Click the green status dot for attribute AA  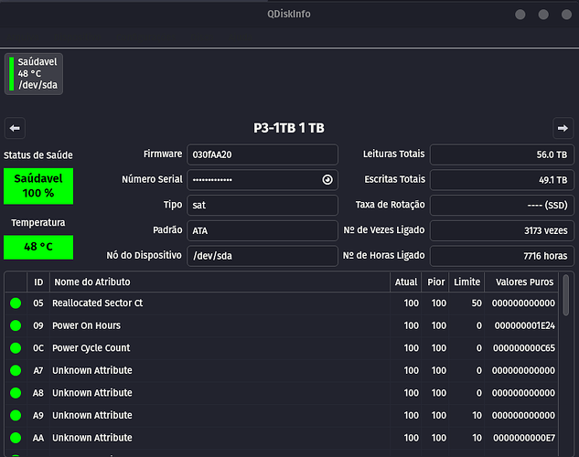click(x=16, y=438)
